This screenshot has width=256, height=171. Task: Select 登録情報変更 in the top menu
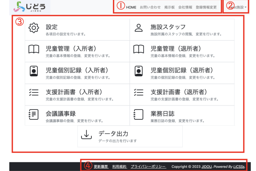206,7
